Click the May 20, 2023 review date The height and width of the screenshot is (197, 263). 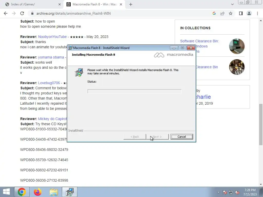pyautogui.click(x=97, y=37)
